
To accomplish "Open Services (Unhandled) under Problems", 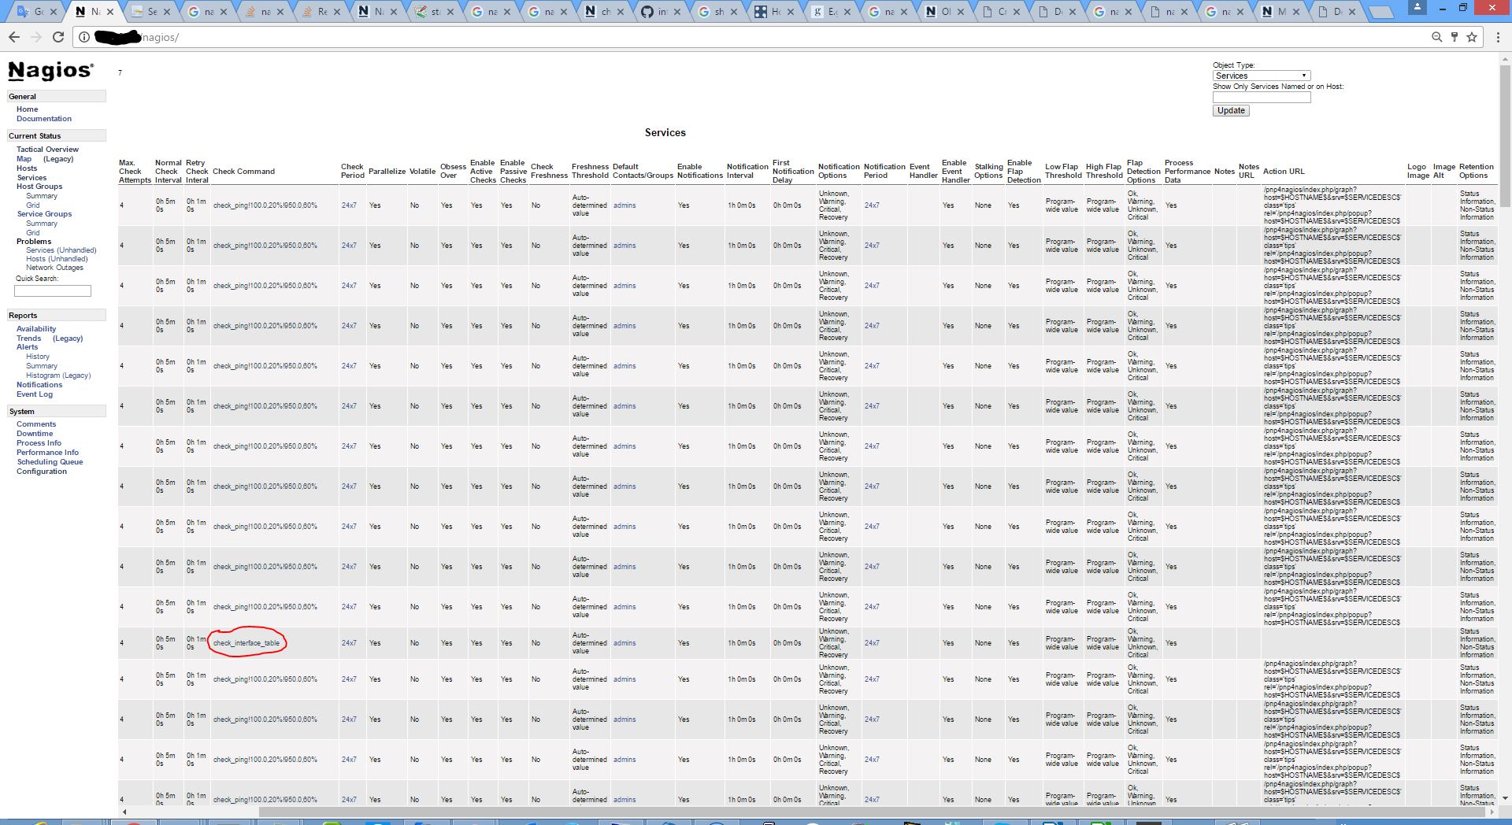I will 61,250.
